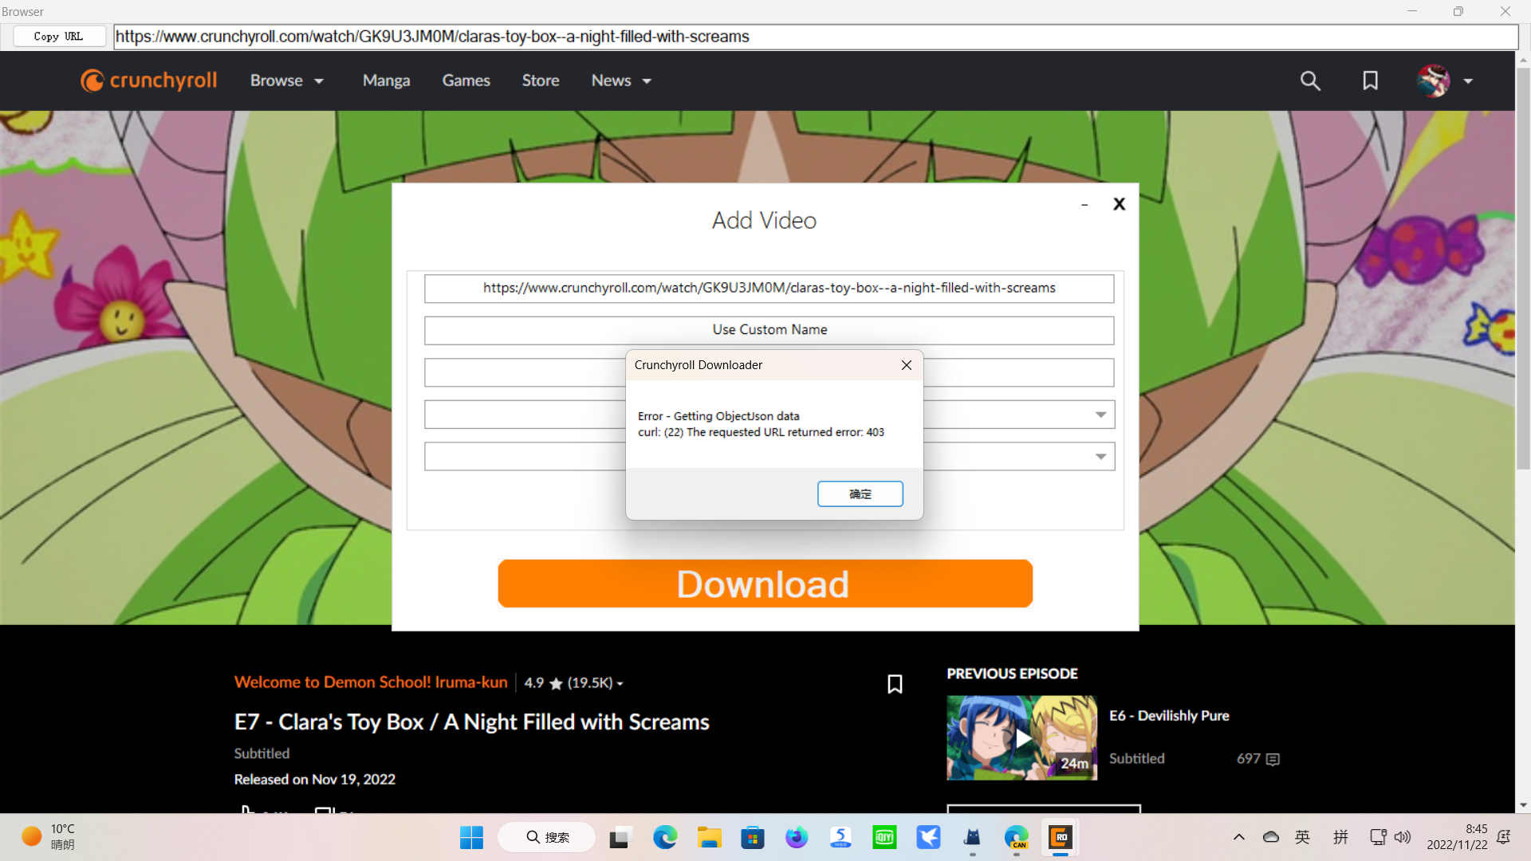Screen dimensions: 1531x861
Task: Click the Copy URL button
Action: (x=59, y=37)
